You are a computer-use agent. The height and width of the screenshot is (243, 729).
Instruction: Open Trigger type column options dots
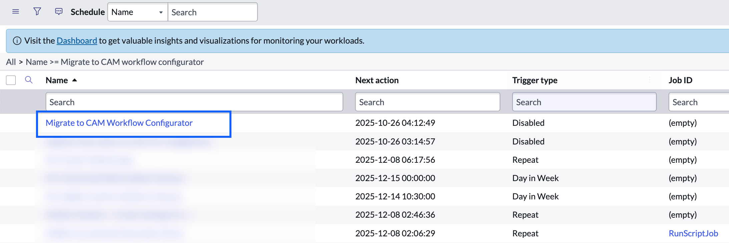tap(649, 80)
